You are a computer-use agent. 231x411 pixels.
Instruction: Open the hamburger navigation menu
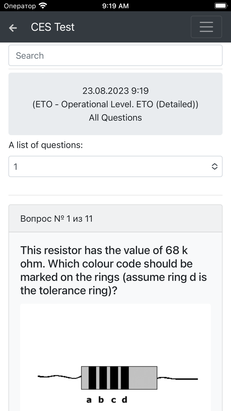(x=206, y=27)
